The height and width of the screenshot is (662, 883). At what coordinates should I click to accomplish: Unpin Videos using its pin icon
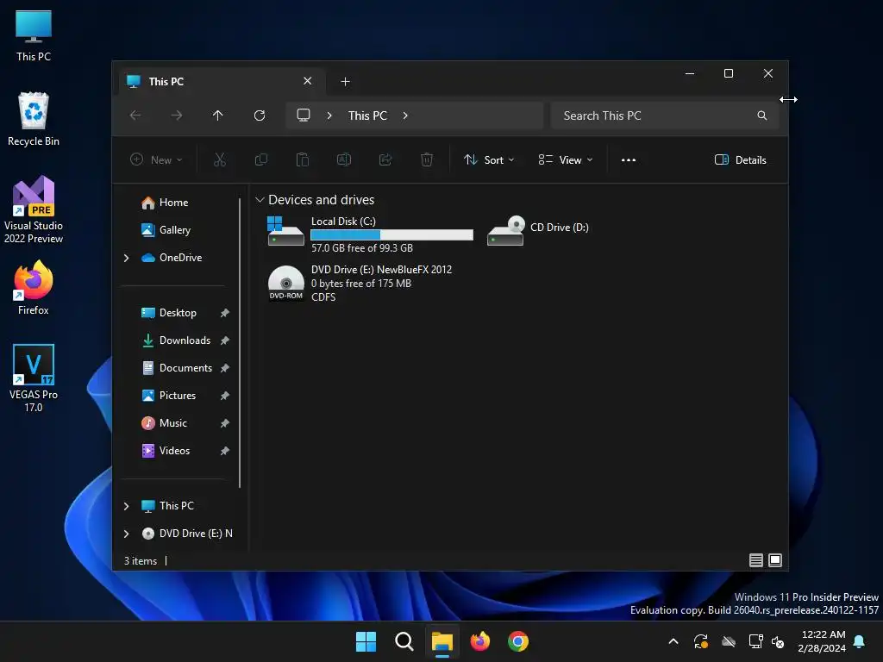point(225,451)
